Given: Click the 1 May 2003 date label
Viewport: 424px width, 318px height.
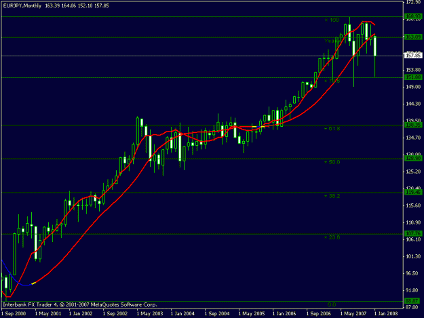Looking at the screenshot, I should (150, 314).
